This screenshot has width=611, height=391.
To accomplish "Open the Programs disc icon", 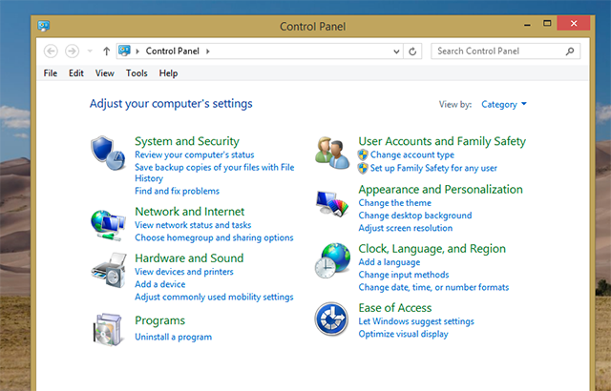I will 106,329.
